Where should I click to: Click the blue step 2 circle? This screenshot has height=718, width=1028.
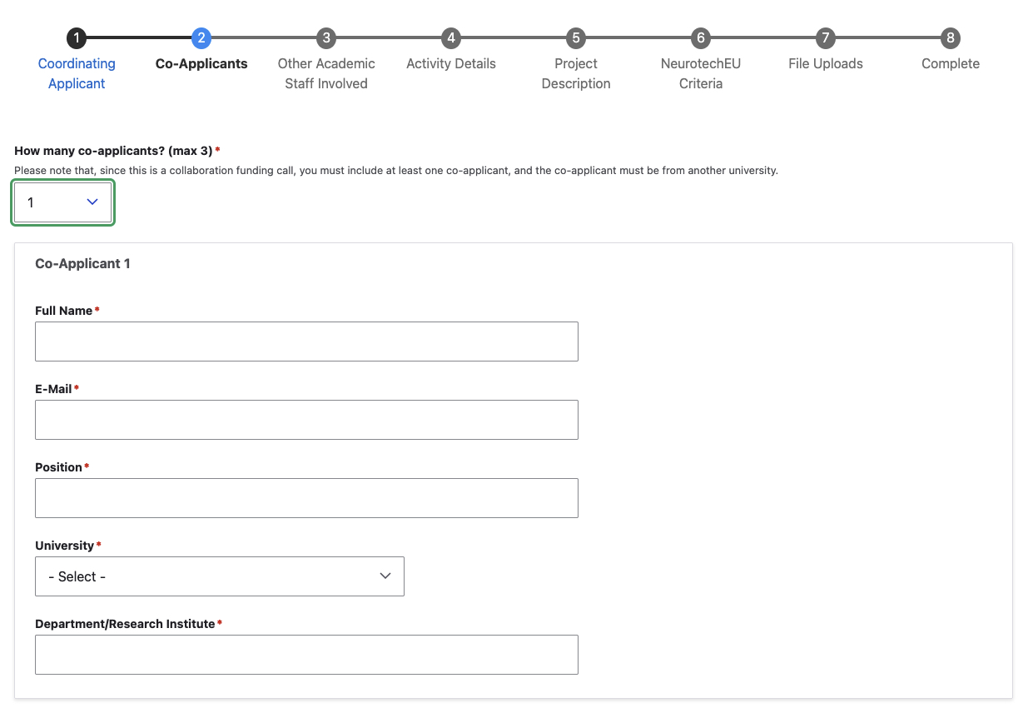point(201,37)
